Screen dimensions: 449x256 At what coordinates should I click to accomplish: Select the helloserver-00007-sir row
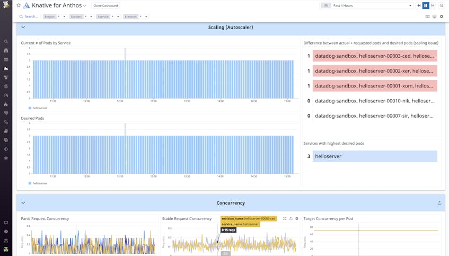[375, 116]
